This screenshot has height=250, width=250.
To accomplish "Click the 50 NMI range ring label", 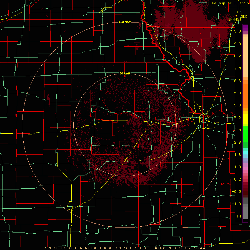I will coord(125,73).
